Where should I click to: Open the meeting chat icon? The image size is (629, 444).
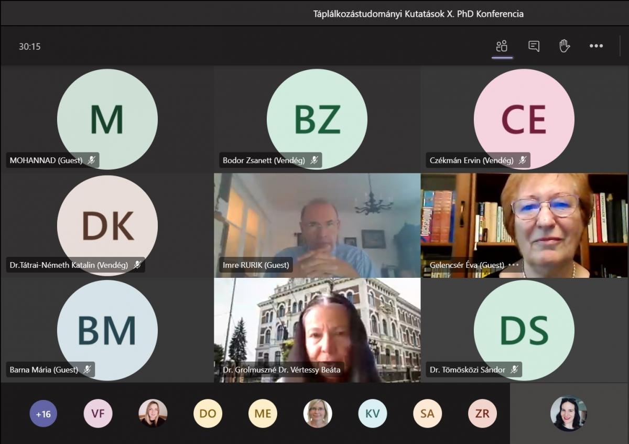(x=534, y=46)
